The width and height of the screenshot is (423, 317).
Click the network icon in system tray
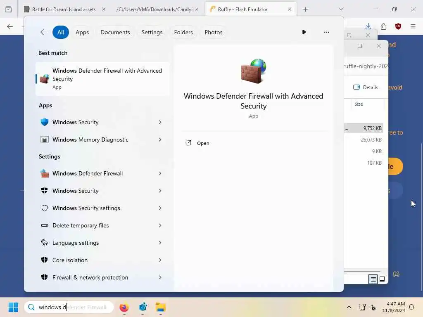(x=362, y=307)
